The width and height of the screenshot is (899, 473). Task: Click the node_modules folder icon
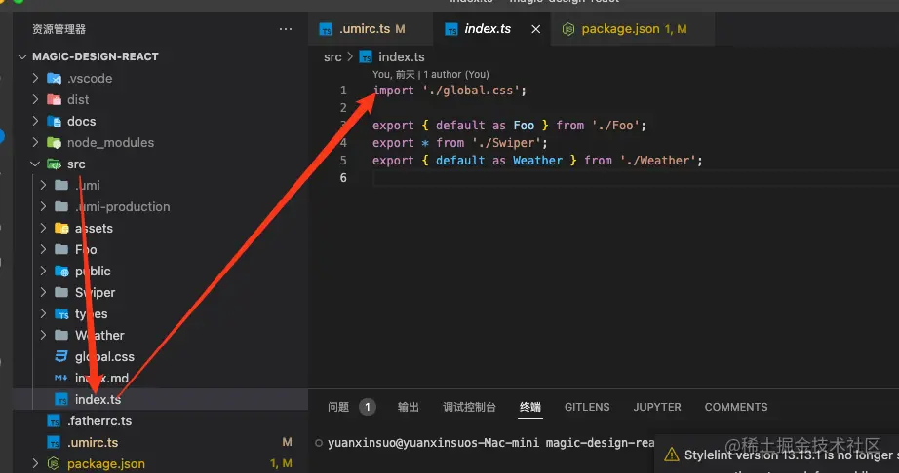[x=54, y=142]
